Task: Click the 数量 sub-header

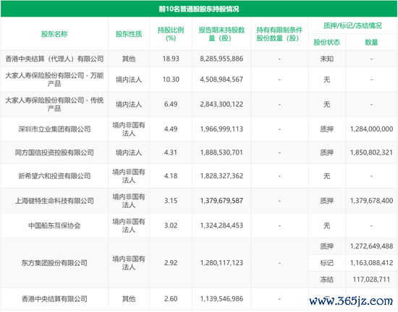Action: coord(371,42)
